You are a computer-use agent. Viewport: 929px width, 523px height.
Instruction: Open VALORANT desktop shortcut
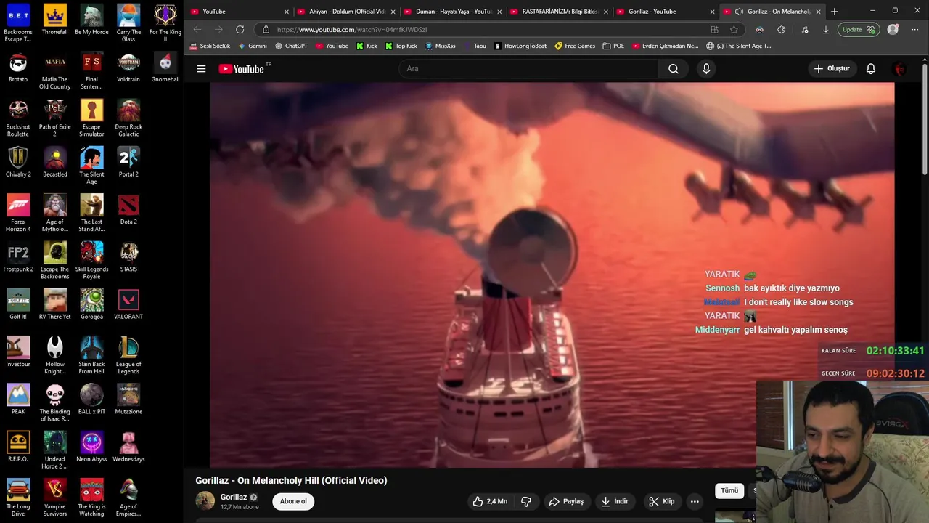point(128,305)
